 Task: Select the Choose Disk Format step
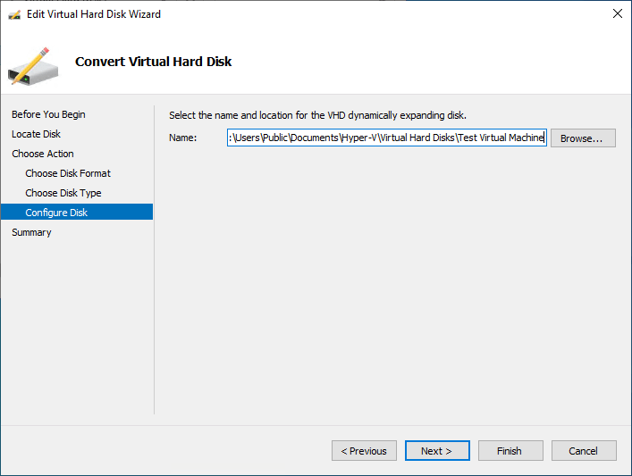[x=68, y=173]
